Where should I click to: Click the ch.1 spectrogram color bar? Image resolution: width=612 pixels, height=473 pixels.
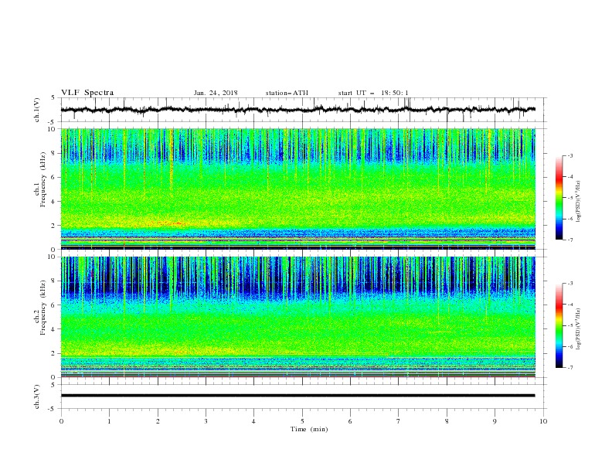point(559,197)
